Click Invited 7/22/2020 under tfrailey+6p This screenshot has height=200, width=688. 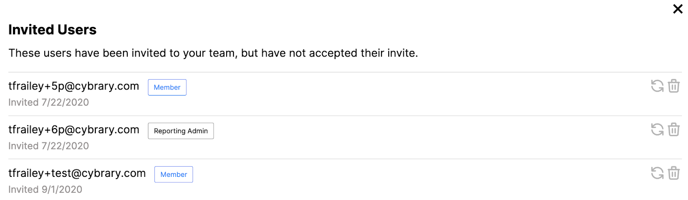pos(49,146)
